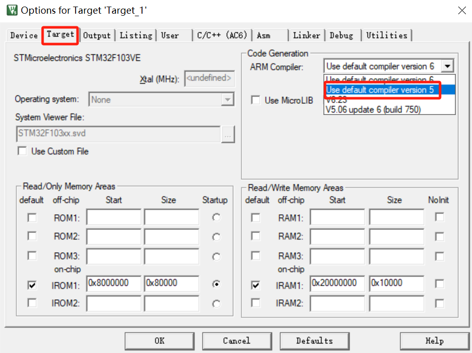This screenshot has width=472, height=353.
Task: Enable the Use MicroLIB checkbox
Action: pos(256,100)
